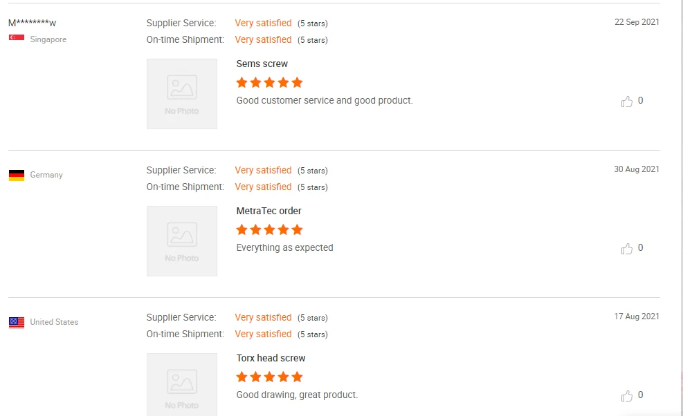Screen dimensions: 683x416
Task: Click the star rating under Torx head screw
Action: click(269, 377)
